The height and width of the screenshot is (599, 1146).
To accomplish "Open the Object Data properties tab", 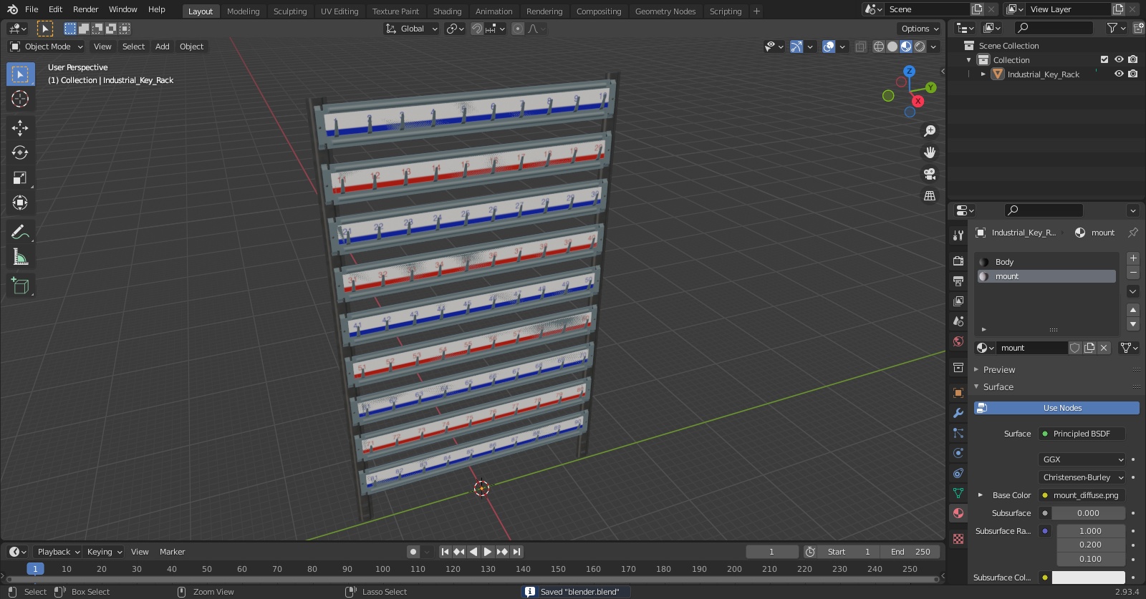I will (x=958, y=492).
